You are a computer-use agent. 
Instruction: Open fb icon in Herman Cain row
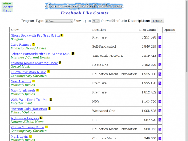[160, 111]
